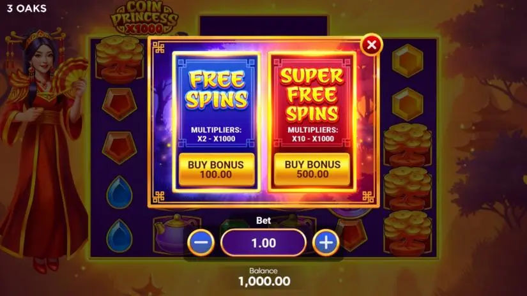Click the lower red pentagon gem on left reel

(x=119, y=147)
